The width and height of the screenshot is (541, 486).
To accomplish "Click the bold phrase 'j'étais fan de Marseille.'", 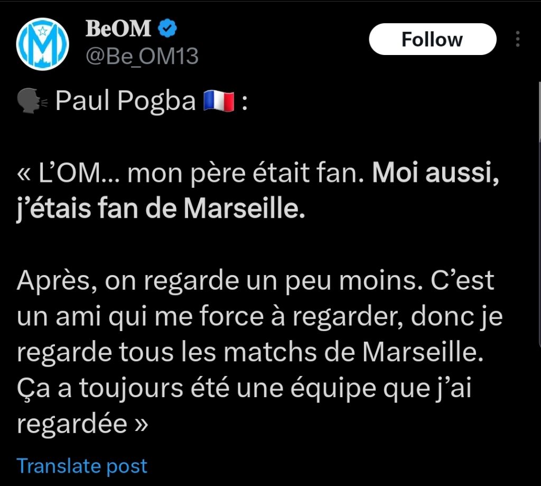I will tap(161, 209).
